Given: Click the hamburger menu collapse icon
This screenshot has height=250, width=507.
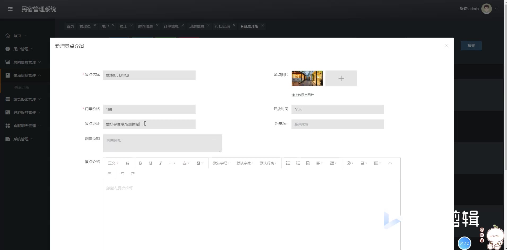Looking at the screenshot, I should [10, 9].
